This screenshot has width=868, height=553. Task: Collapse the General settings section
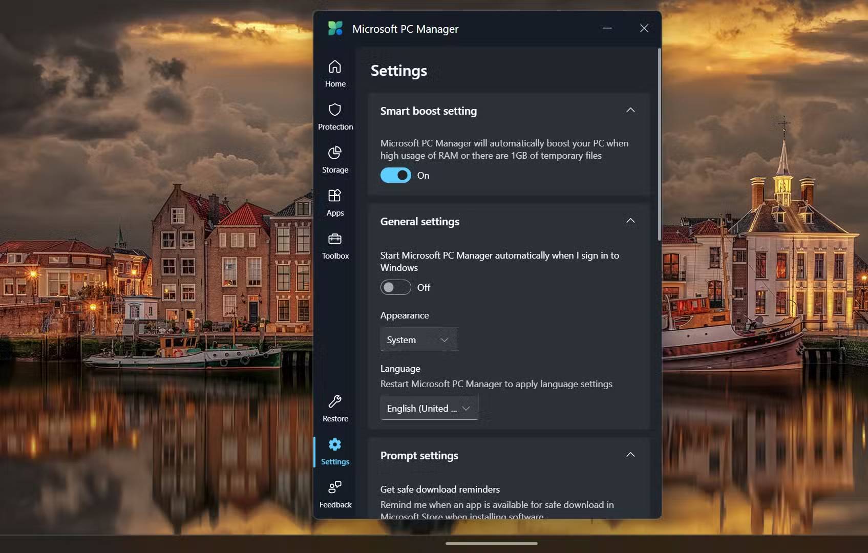(630, 221)
